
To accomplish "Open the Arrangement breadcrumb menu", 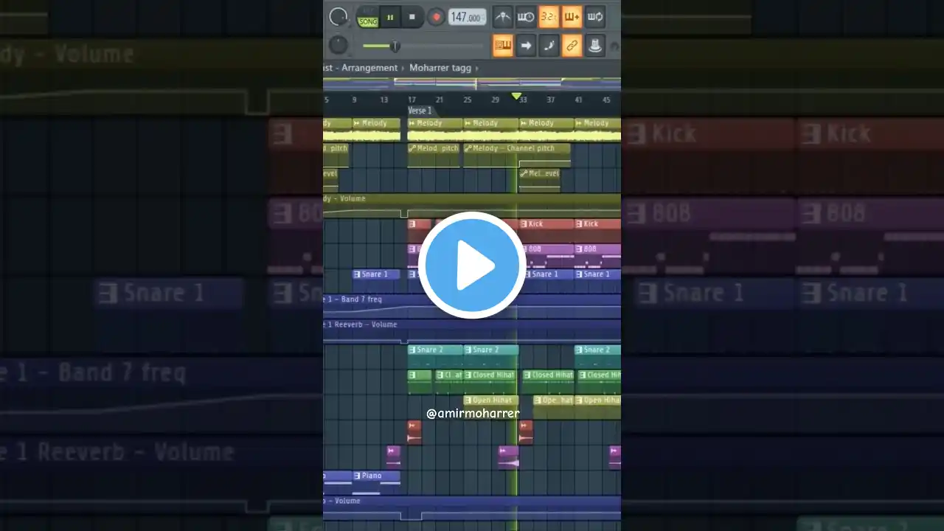I will coord(369,68).
